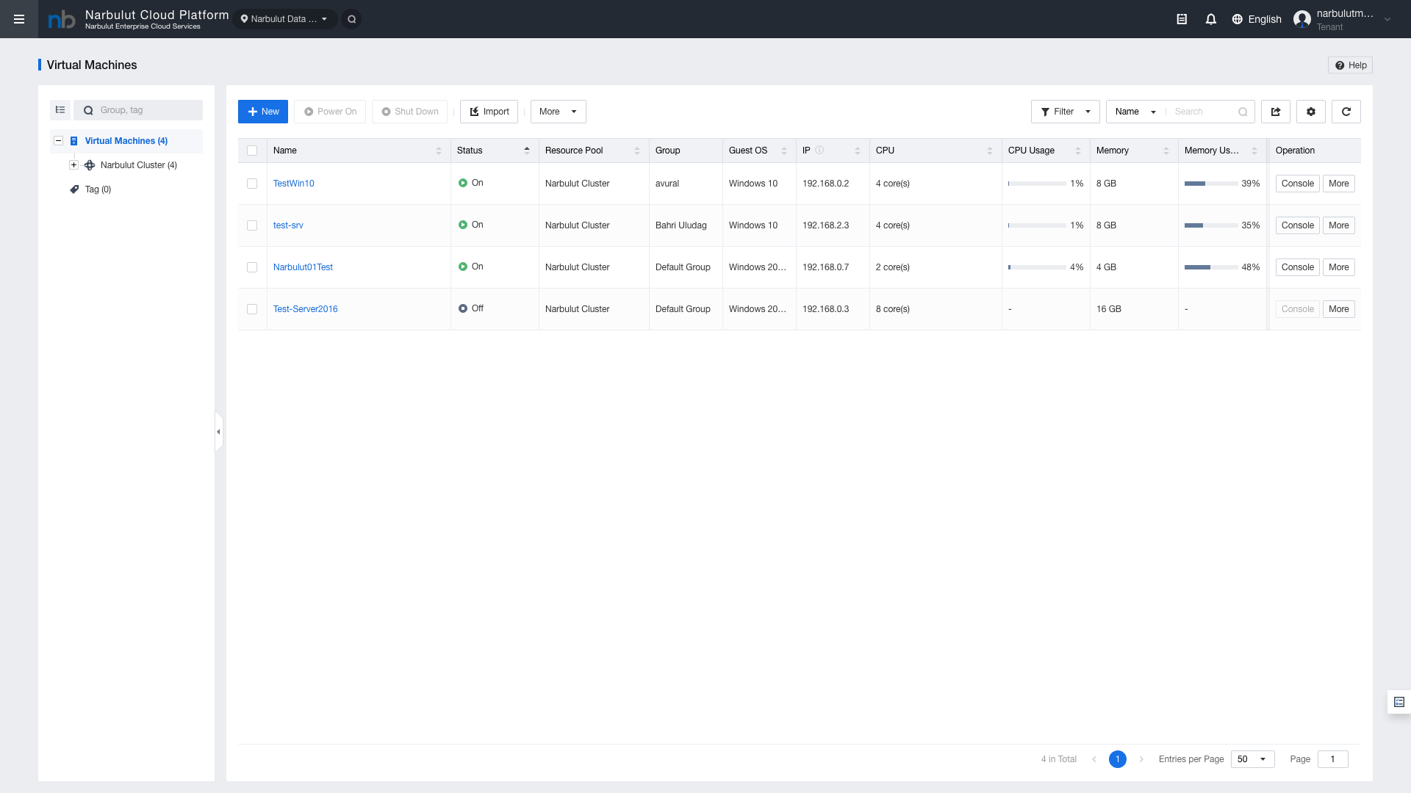Open Console for test-srv

point(1298,225)
